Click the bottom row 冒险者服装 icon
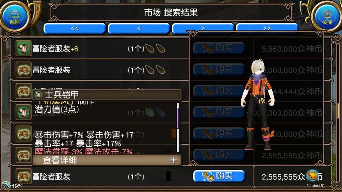 (x=23, y=176)
